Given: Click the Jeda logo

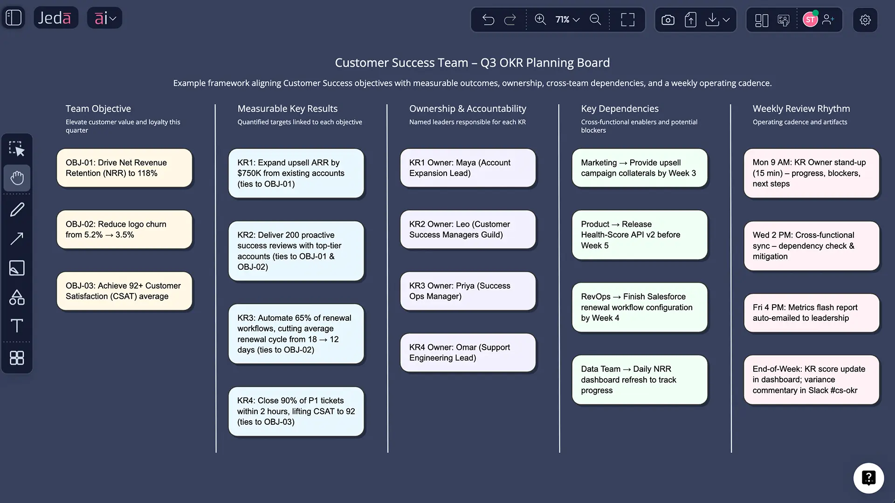Looking at the screenshot, I should click(x=56, y=17).
